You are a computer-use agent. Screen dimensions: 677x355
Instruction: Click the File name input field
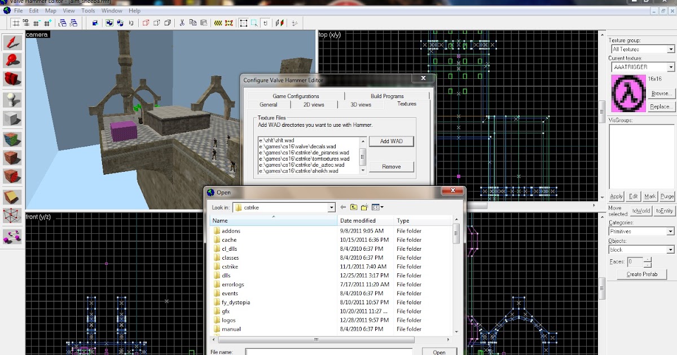(328, 352)
